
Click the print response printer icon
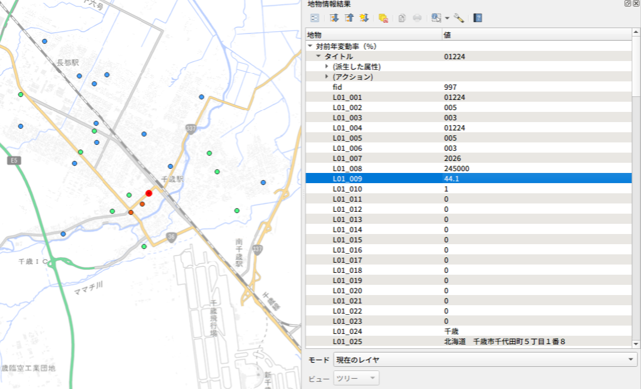[x=417, y=18]
